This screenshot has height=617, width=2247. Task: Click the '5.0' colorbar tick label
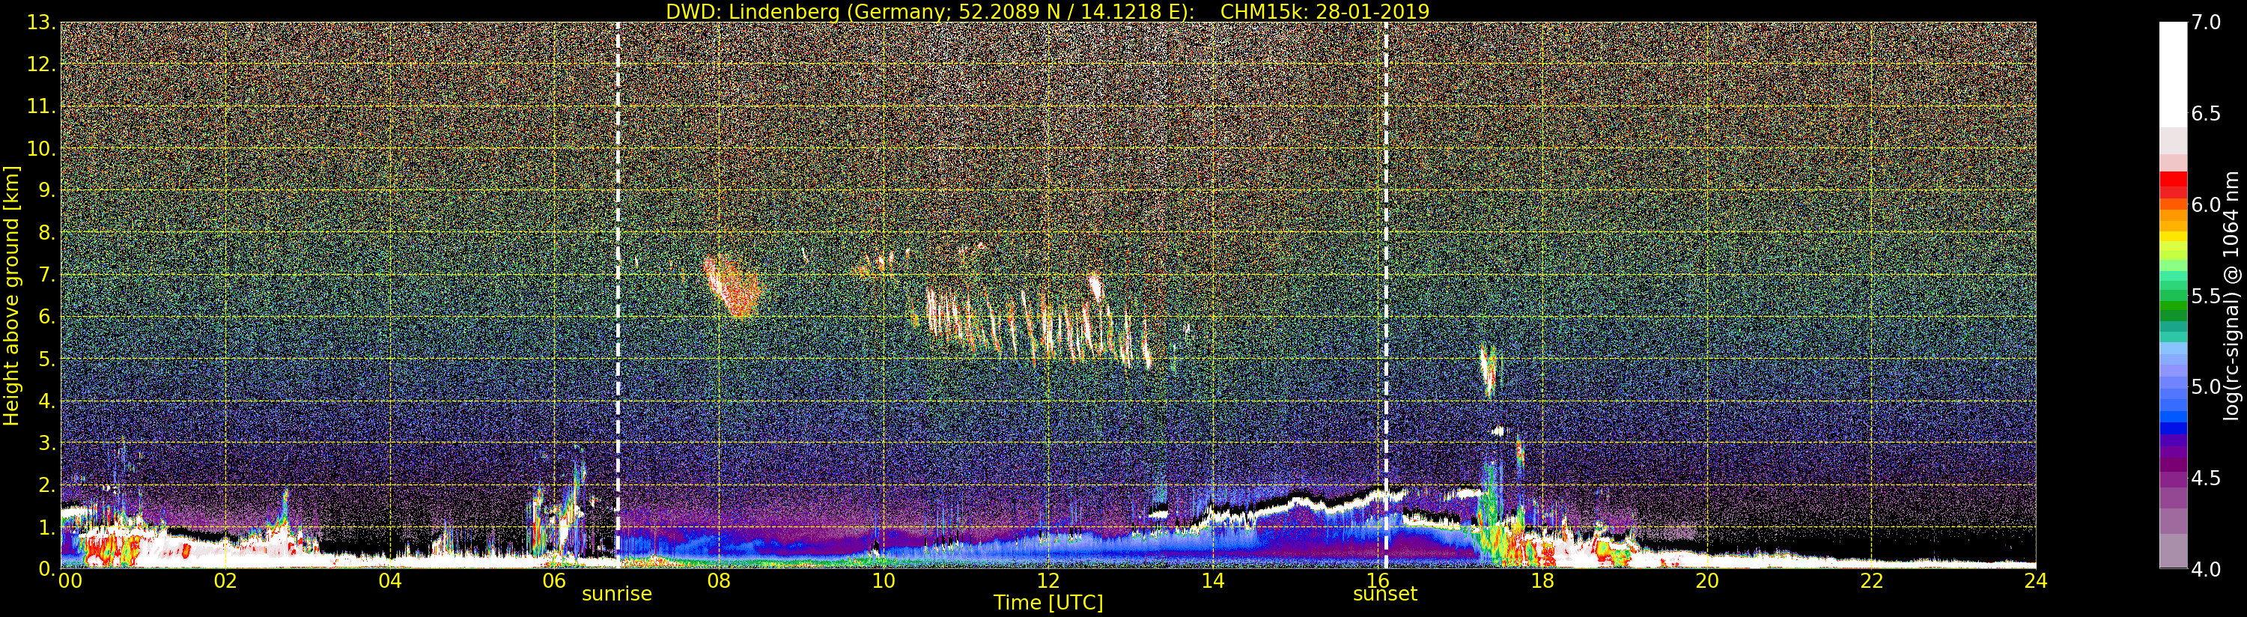point(2206,386)
